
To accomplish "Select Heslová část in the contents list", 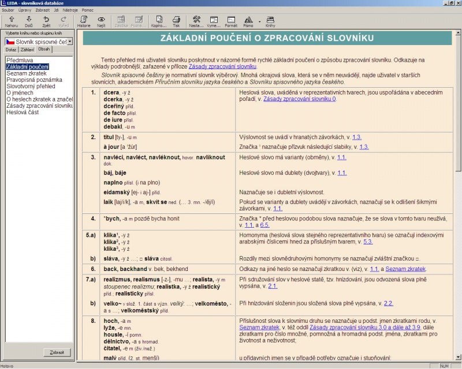I will coord(23,112).
